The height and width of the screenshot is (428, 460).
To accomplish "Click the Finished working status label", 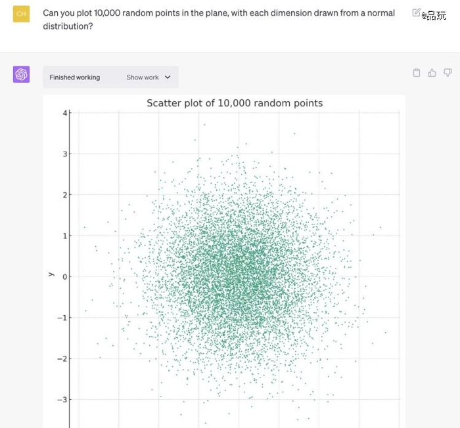I will pyautogui.click(x=75, y=77).
